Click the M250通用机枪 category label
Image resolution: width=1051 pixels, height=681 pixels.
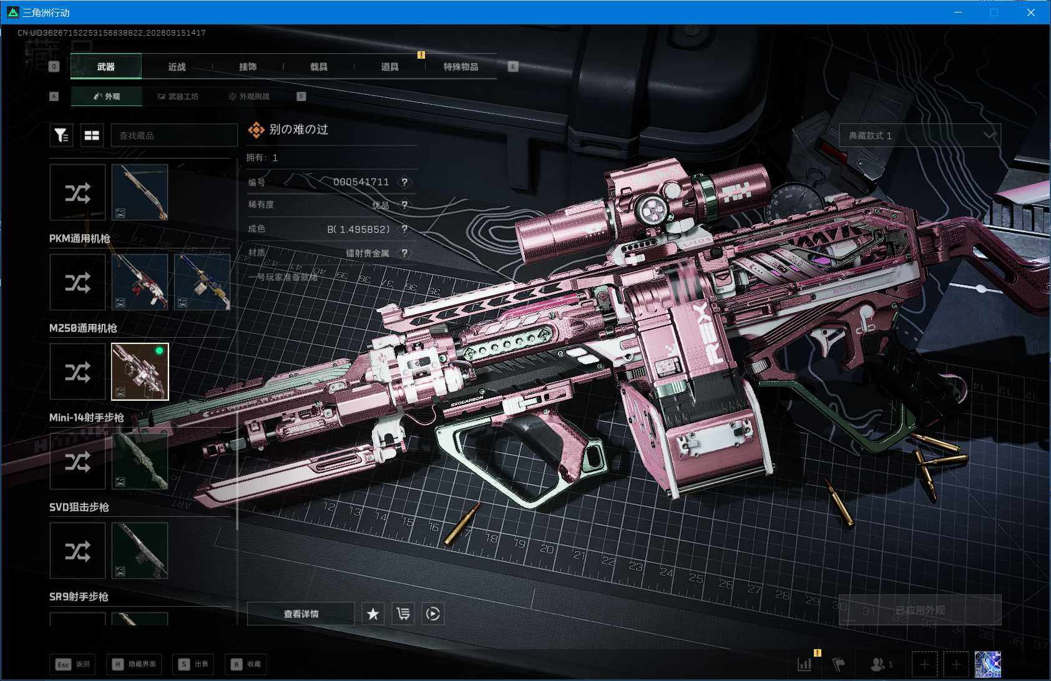point(83,328)
